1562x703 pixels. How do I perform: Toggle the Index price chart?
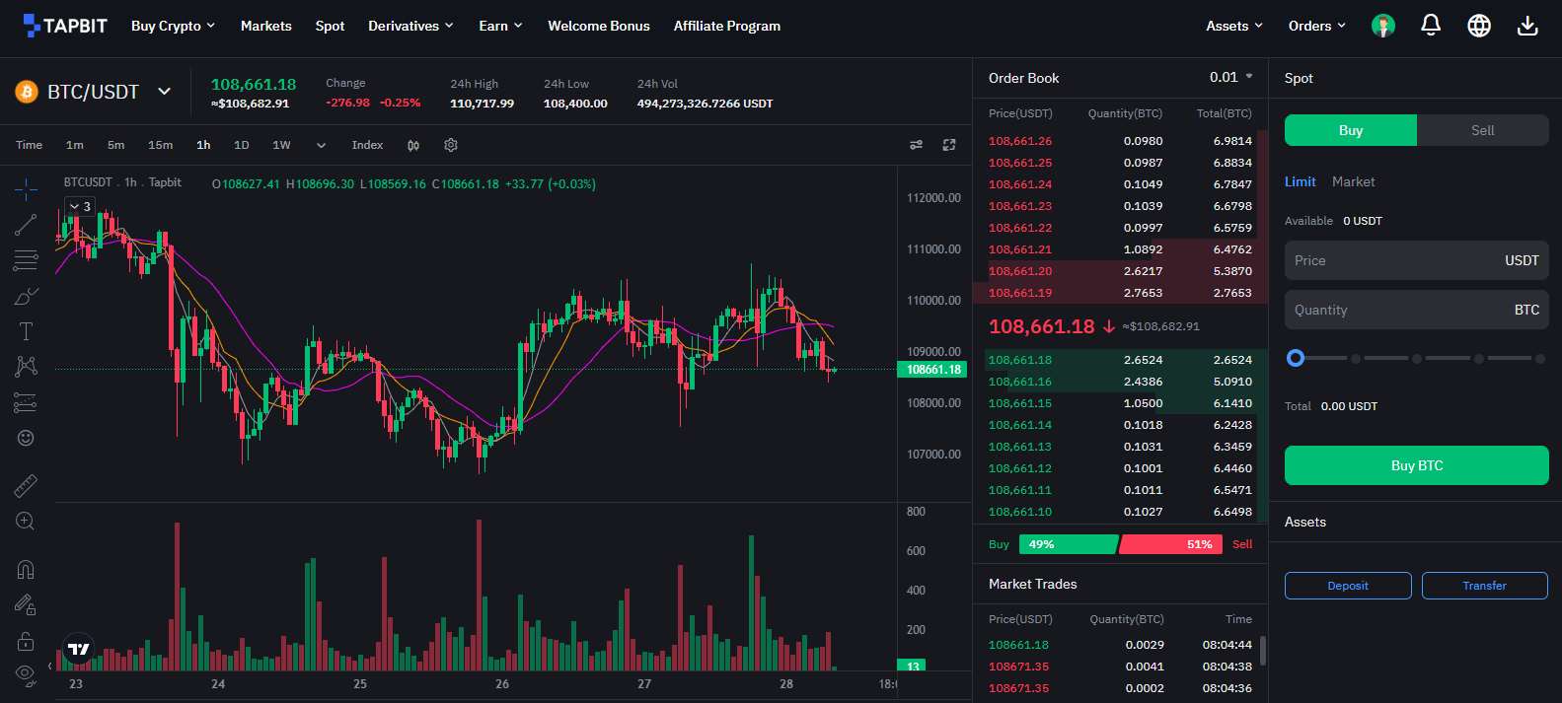367,145
